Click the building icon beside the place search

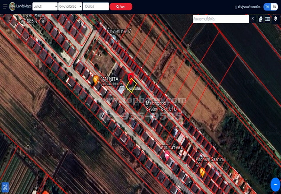pos(261,19)
